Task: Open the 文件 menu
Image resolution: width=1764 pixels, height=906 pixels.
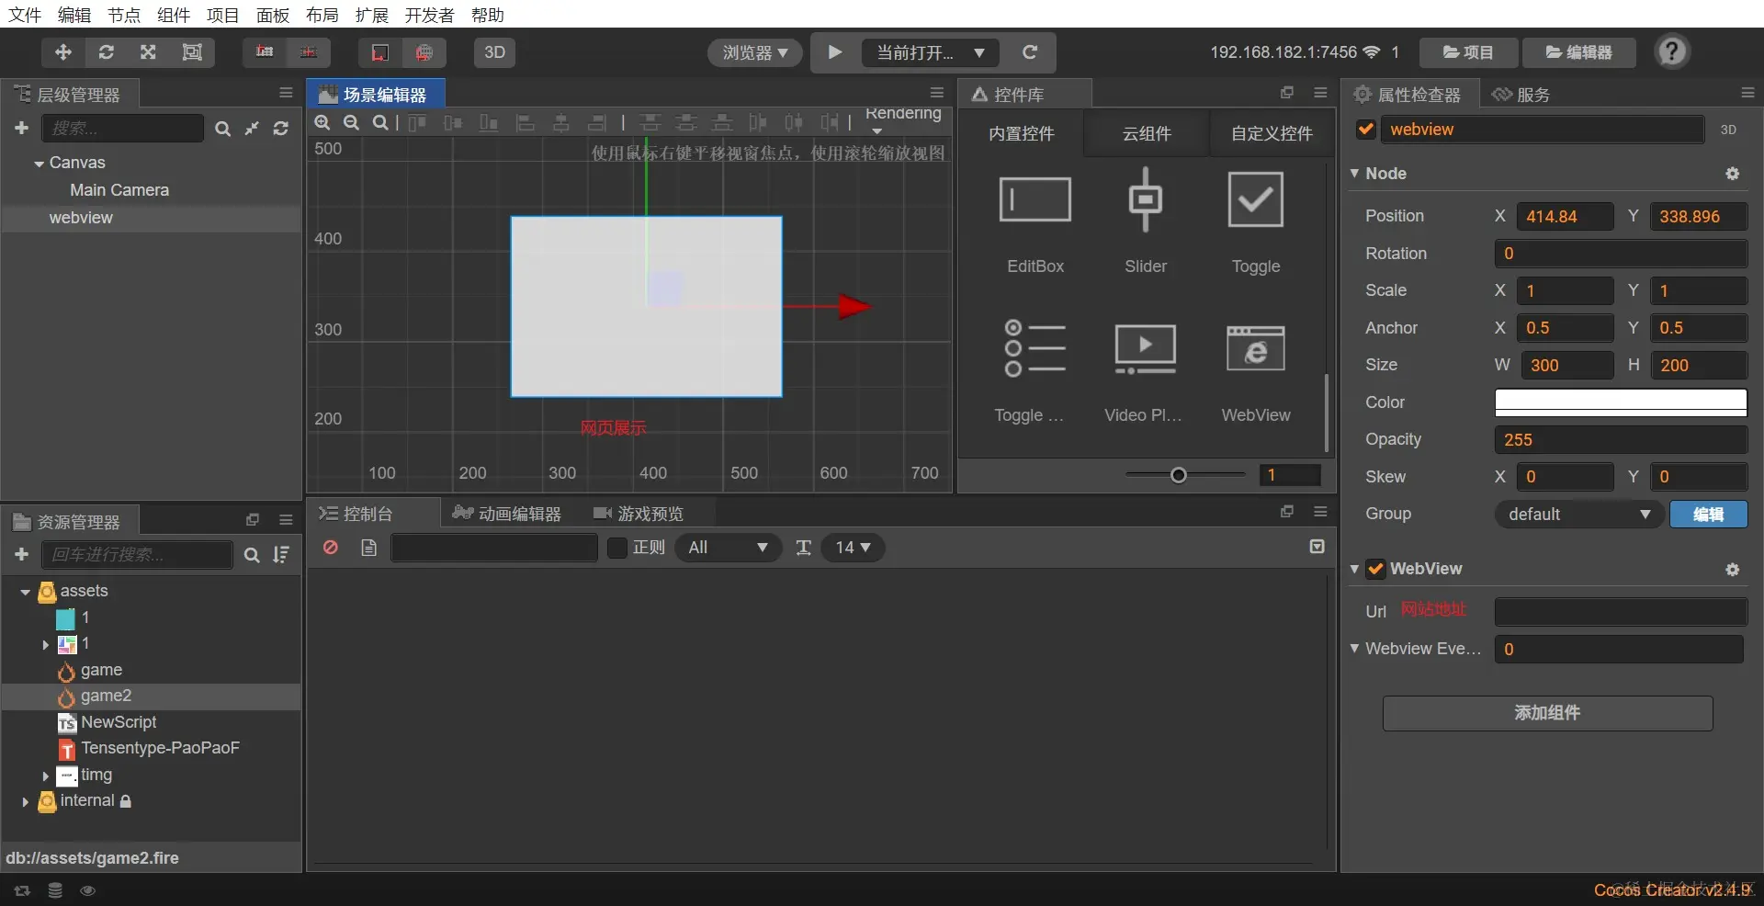Action: [25, 15]
